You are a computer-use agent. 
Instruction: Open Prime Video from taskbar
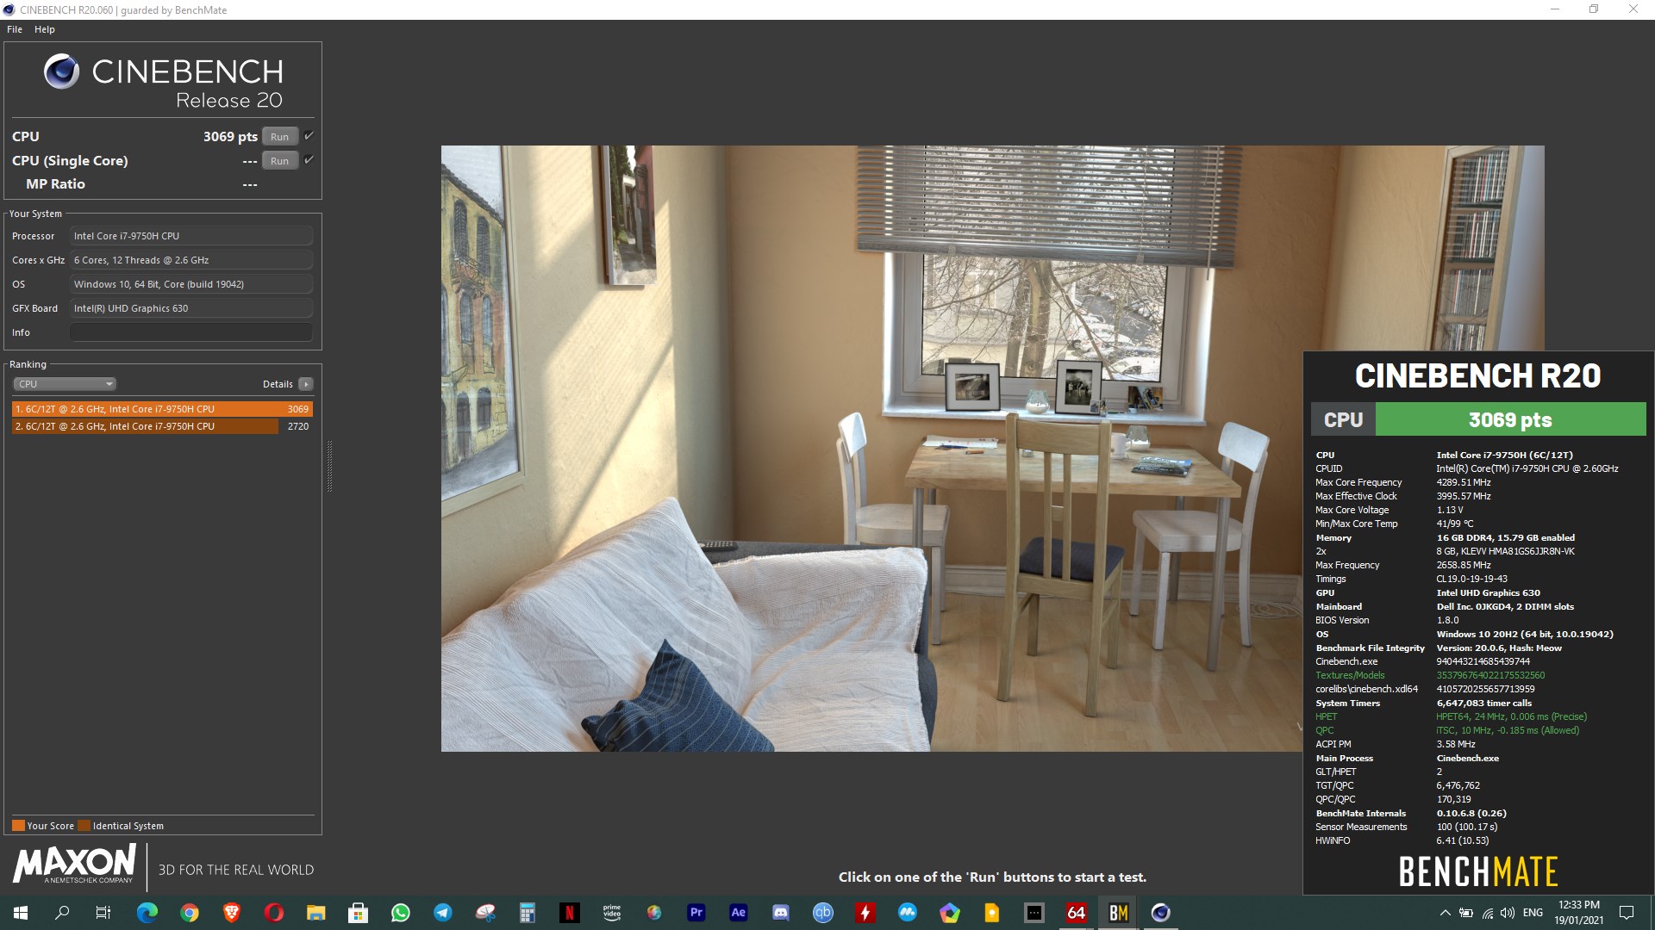click(612, 913)
